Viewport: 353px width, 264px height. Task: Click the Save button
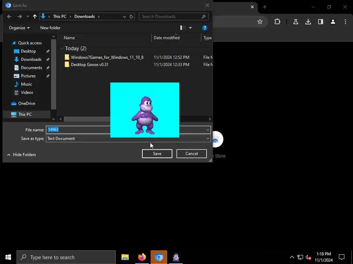157,154
